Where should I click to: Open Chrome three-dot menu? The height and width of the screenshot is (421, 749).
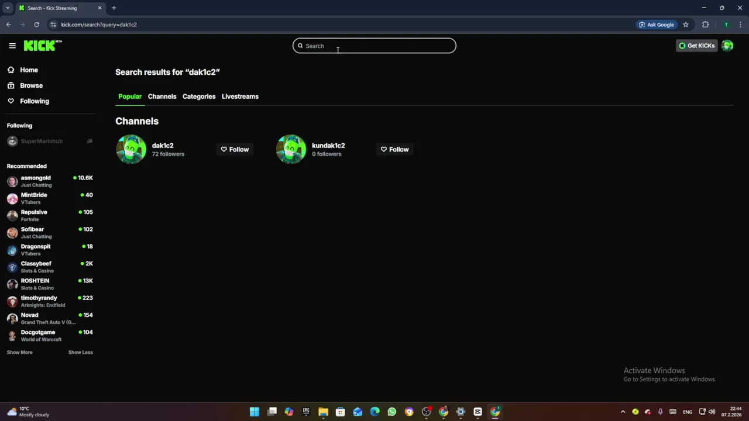click(x=740, y=25)
